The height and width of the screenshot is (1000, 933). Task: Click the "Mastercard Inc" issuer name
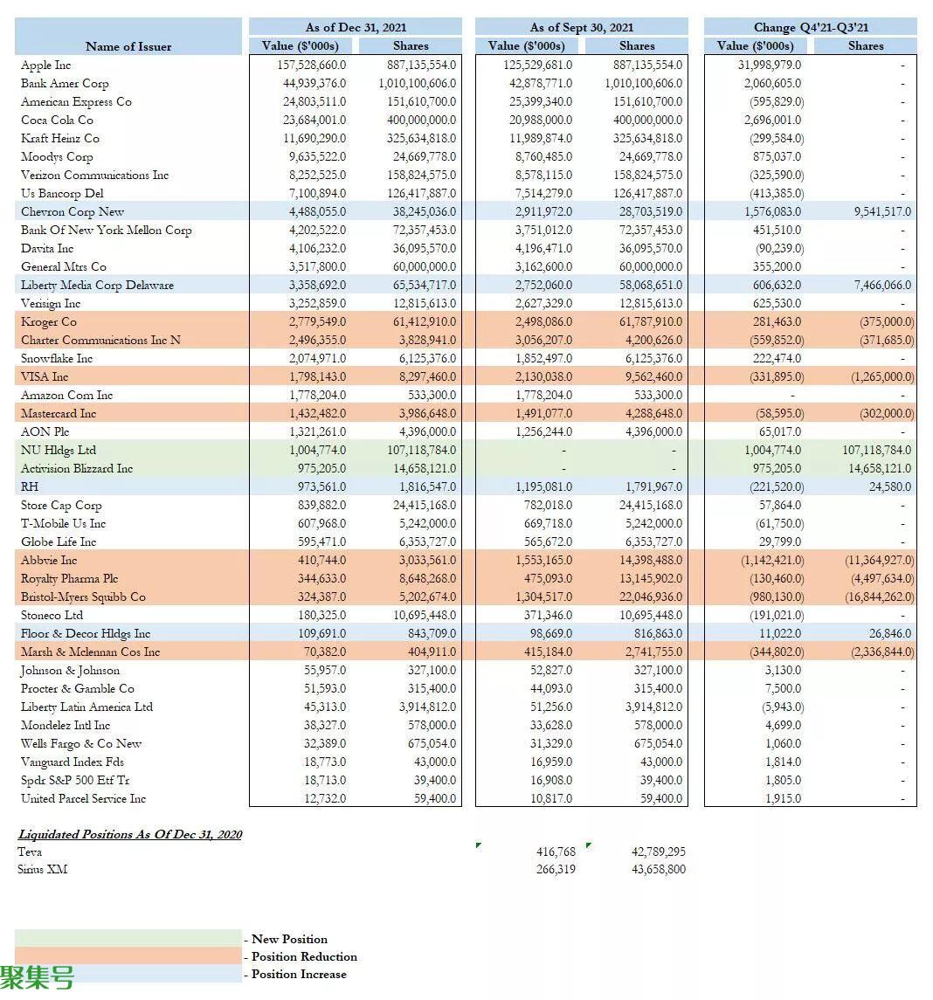pos(58,413)
